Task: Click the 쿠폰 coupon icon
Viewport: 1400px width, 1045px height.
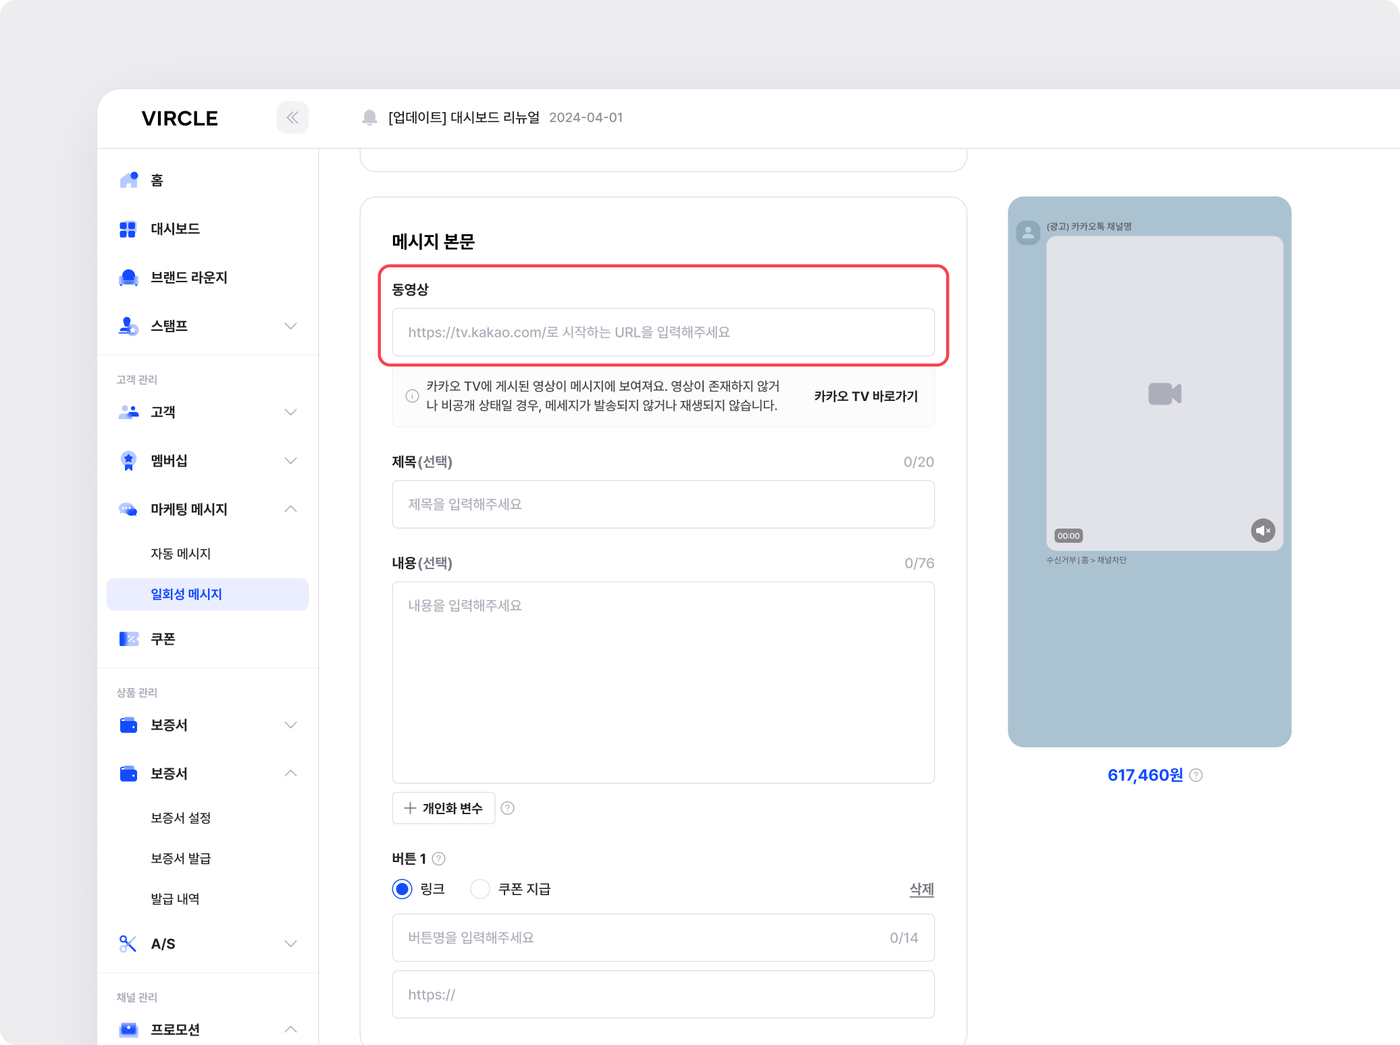Action: click(x=128, y=639)
